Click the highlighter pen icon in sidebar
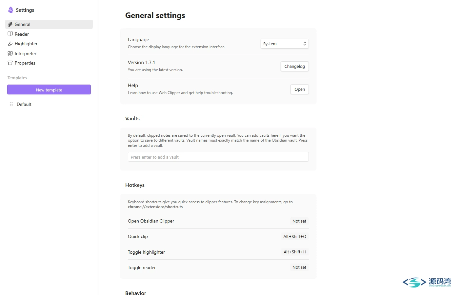 pos(10,44)
